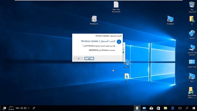Click the people icon in the taskbar tray

34,108
